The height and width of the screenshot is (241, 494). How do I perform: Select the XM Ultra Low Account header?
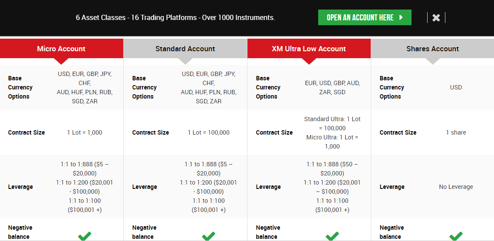point(309,49)
